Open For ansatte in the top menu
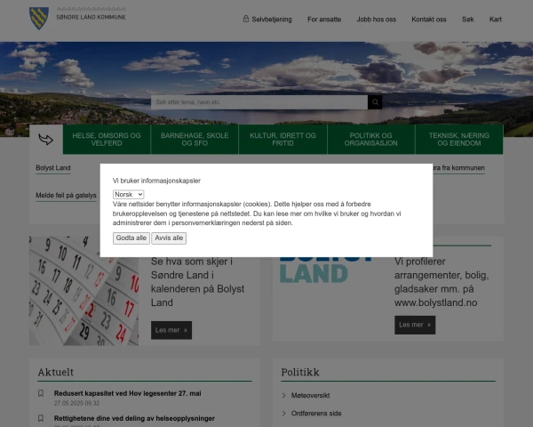The image size is (533, 427). click(324, 20)
